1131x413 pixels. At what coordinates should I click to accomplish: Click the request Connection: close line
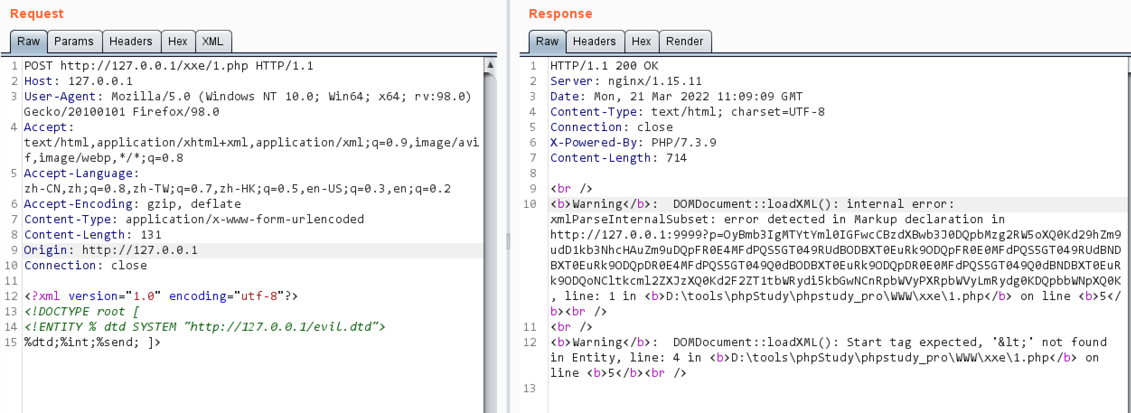tap(86, 266)
